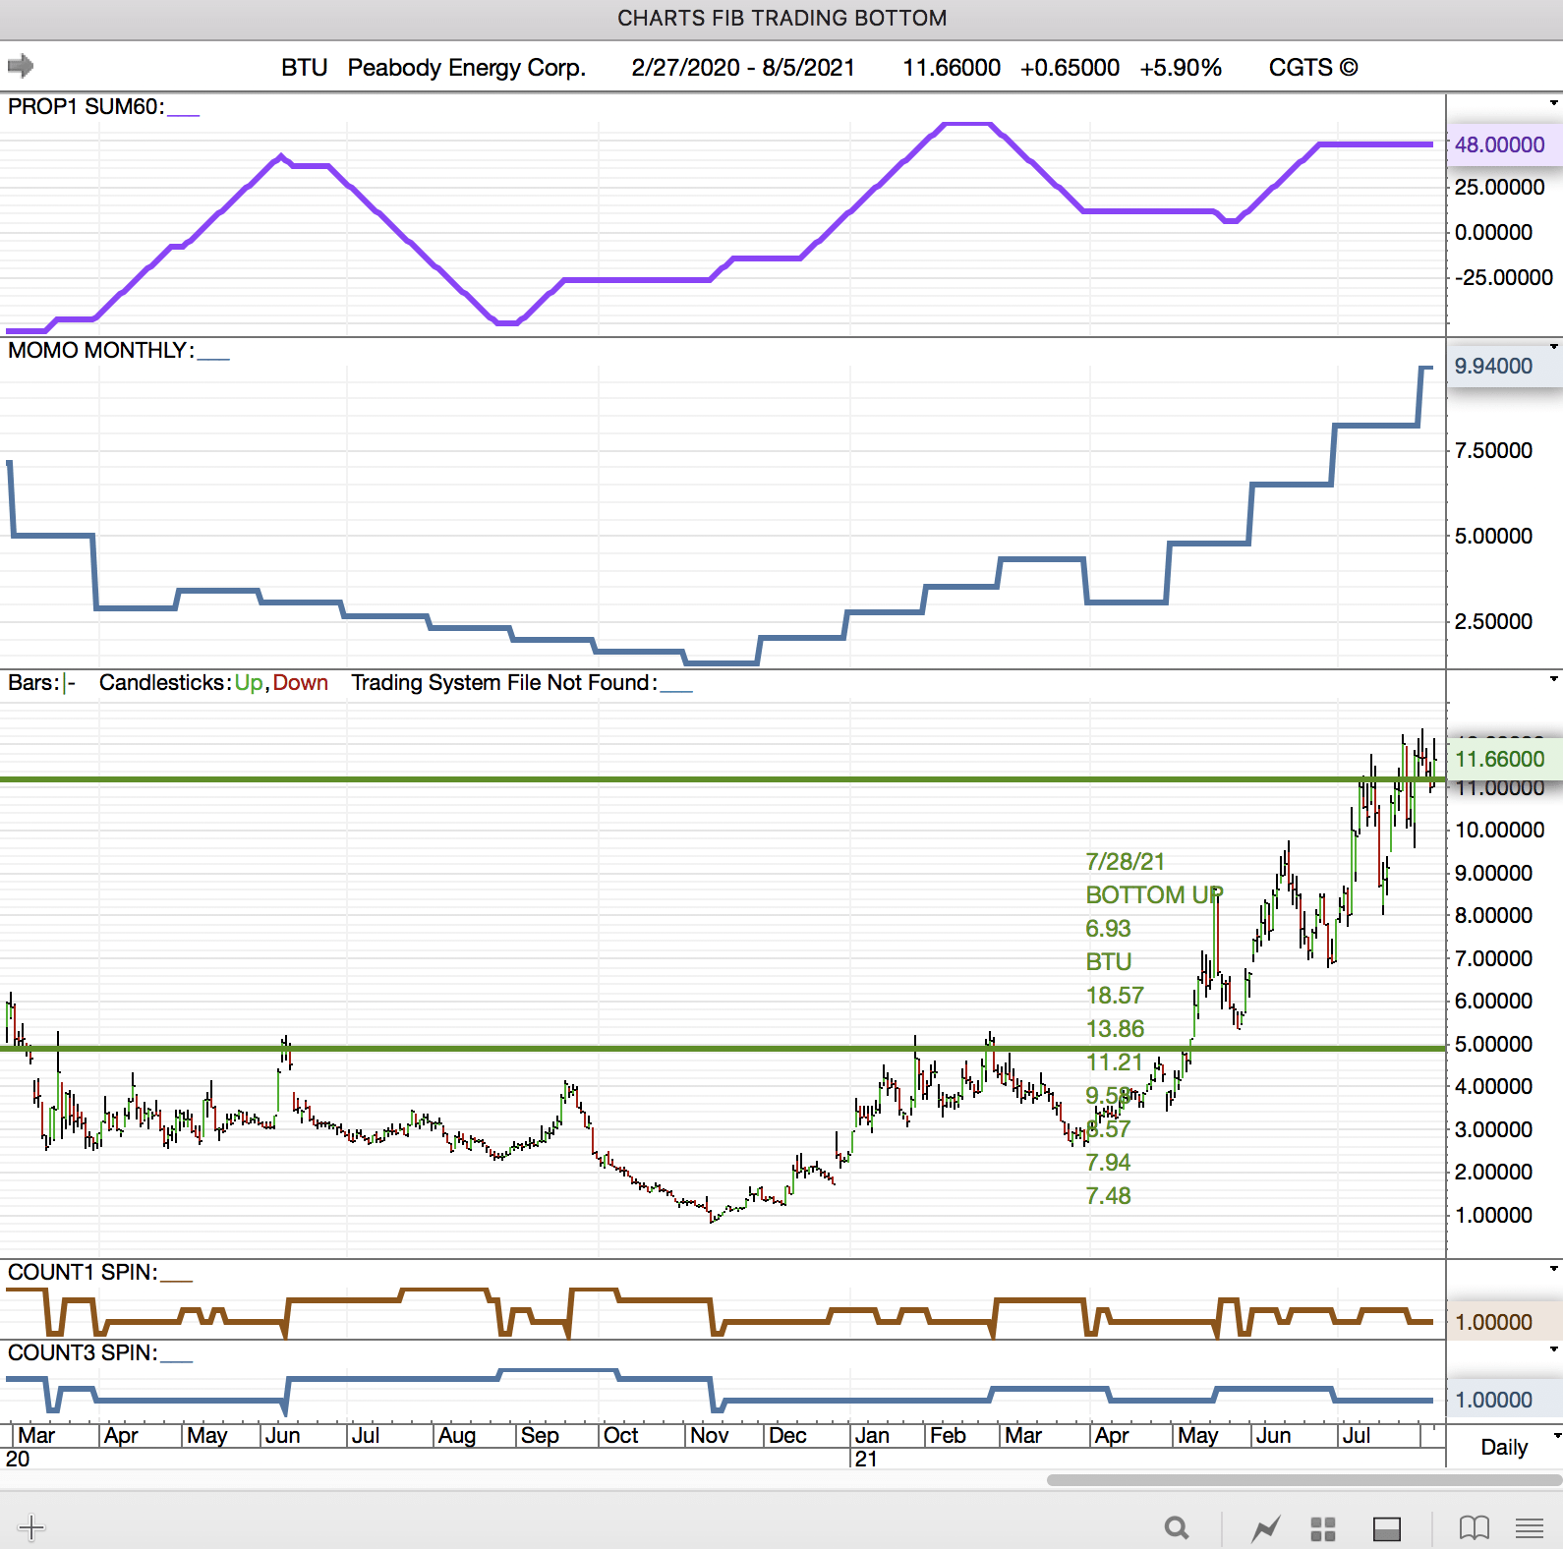Viewport: 1563px width, 1549px height.
Task: Click the 11.66000 last price in header
Action: 952,68
